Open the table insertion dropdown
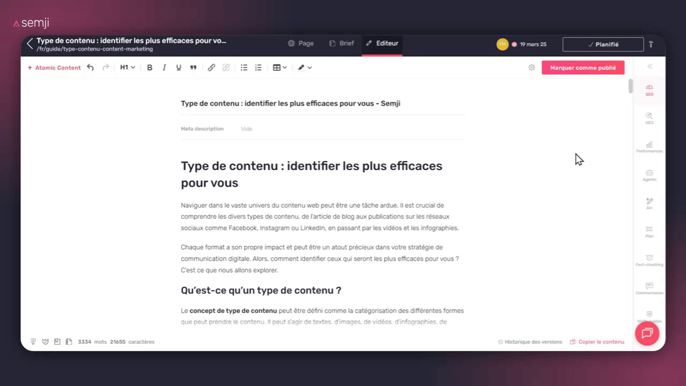The image size is (686, 386). [x=279, y=67]
